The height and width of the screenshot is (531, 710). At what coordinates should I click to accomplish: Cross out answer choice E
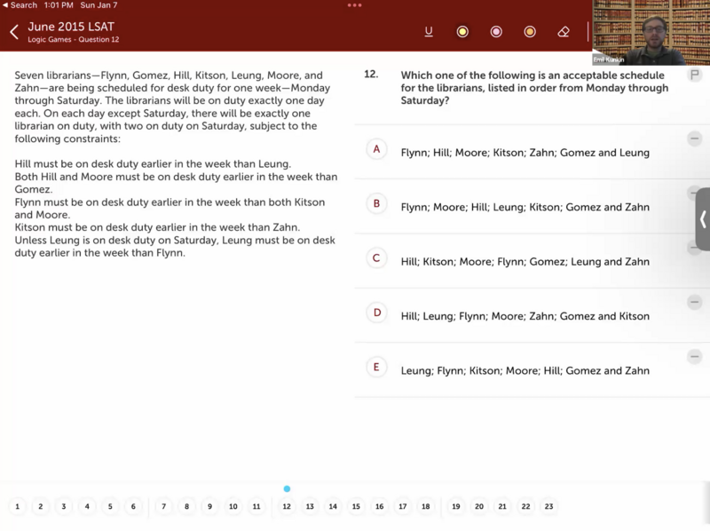(695, 357)
